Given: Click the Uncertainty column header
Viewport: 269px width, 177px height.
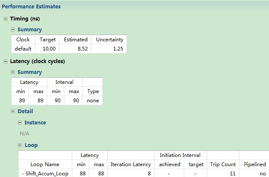Looking at the screenshot, I should (x=109, y=40).
